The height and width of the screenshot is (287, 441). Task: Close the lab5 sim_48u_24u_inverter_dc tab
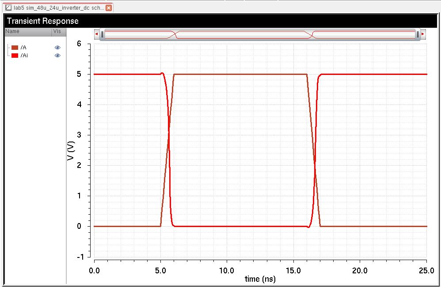pos(109,8)
